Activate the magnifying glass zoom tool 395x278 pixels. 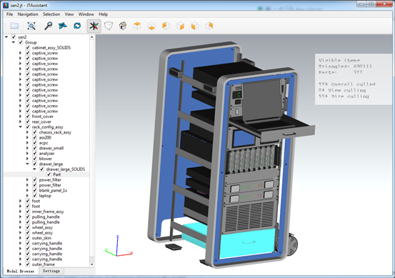coord(48,26)
